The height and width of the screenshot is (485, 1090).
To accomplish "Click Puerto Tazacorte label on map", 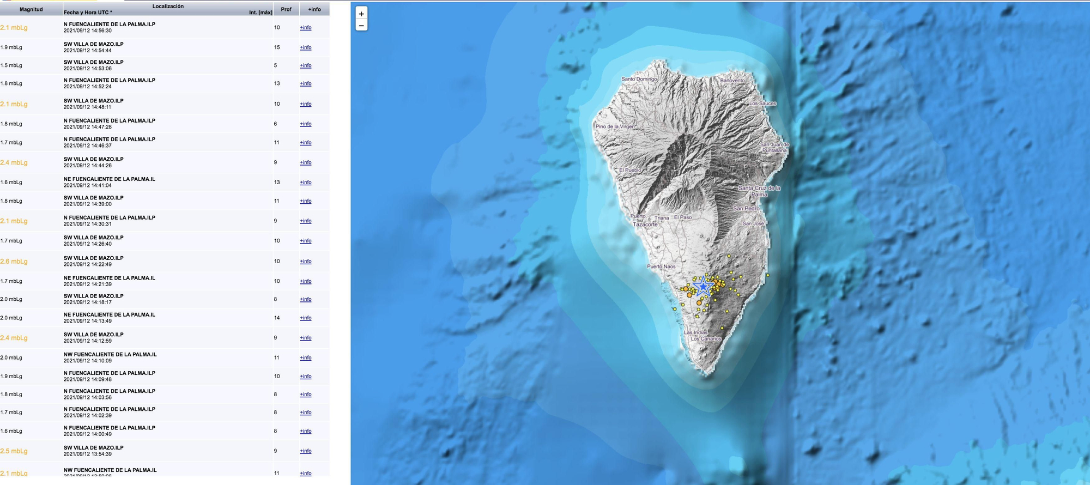I will [x=644, y=220].
